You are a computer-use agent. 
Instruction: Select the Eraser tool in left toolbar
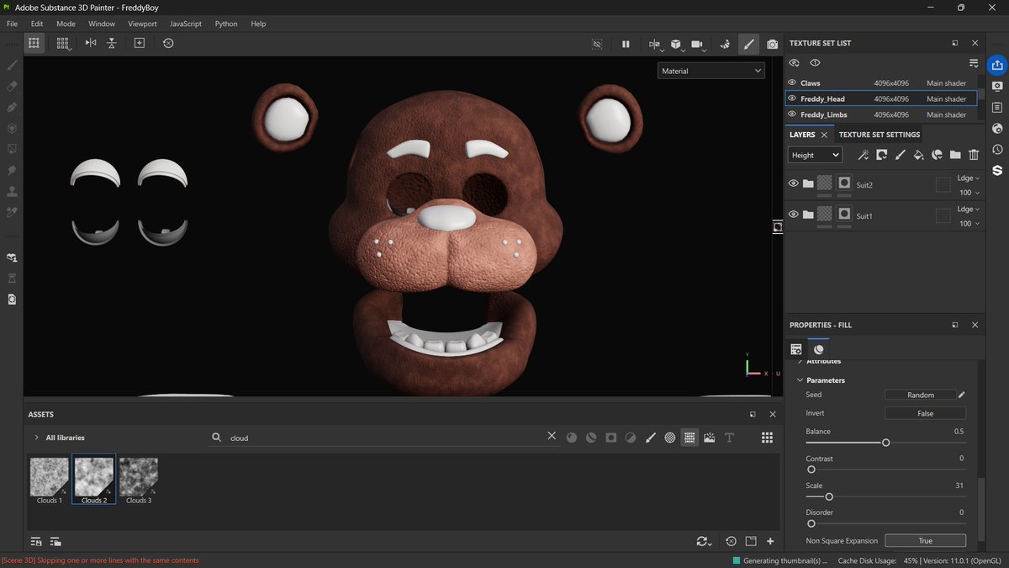[x=12, y=86]
